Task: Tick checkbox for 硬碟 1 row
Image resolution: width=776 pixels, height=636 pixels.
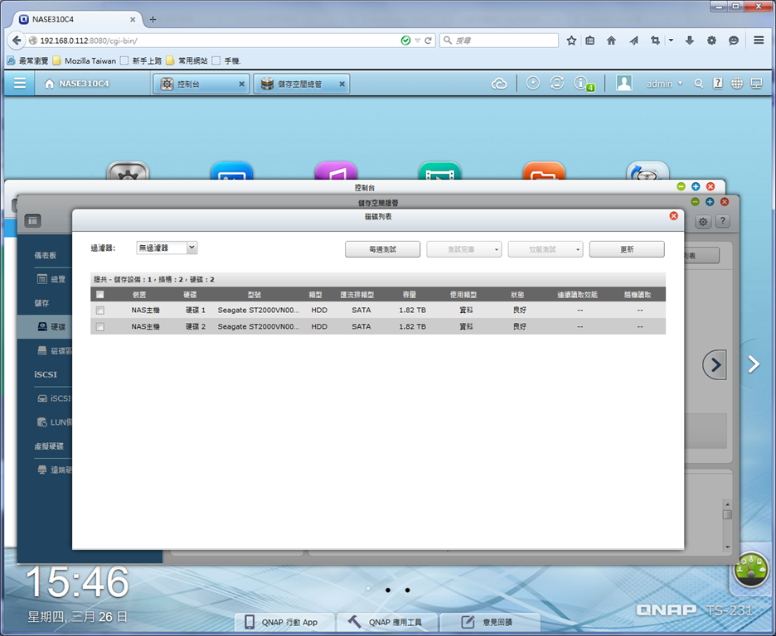Action: [x=100, y=311]
